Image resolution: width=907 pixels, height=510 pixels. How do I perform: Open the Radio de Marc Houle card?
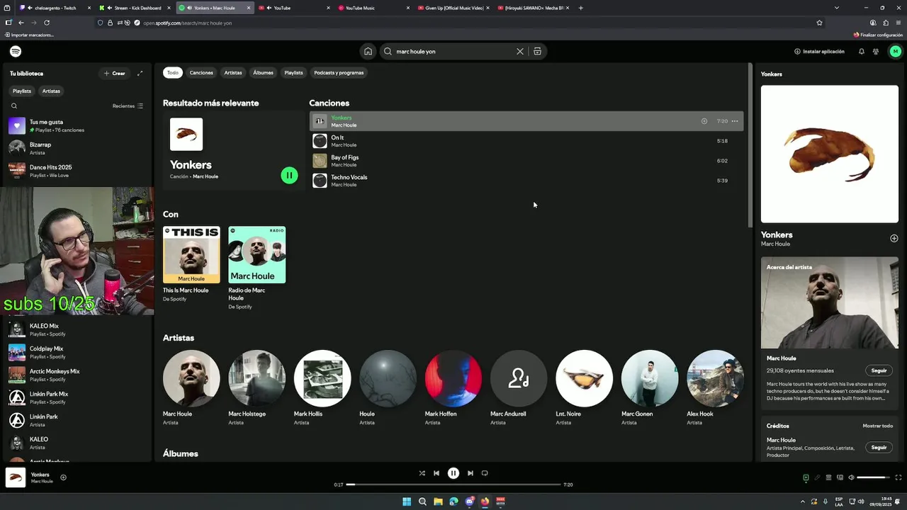(257, 268)
